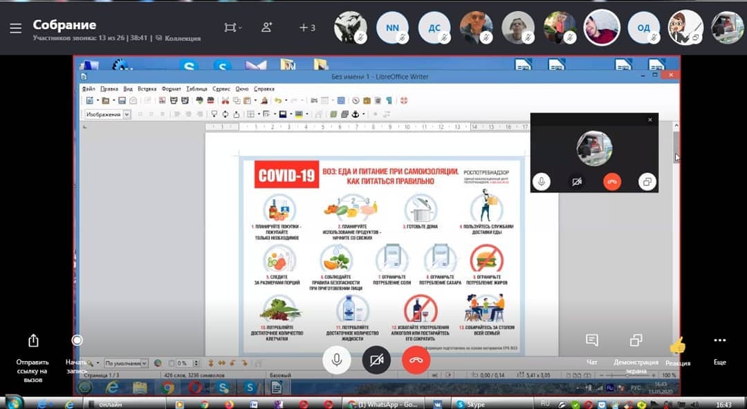Start recording with Начать запись
Screen dimensions: 747x409
pyautogui.click(x=77, y=340)
